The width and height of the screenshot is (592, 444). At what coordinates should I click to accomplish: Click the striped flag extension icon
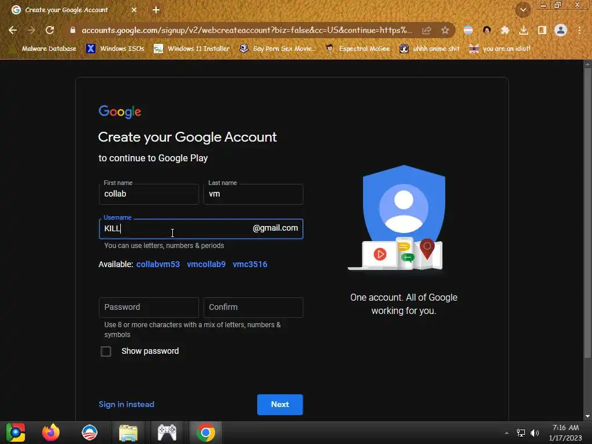468,30
